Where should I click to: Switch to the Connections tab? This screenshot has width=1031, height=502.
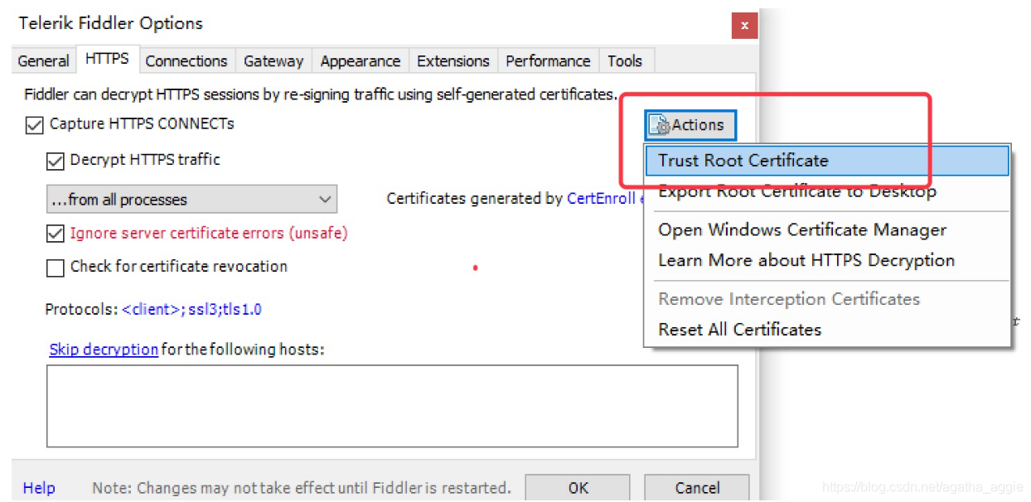[x=186, y=60]
